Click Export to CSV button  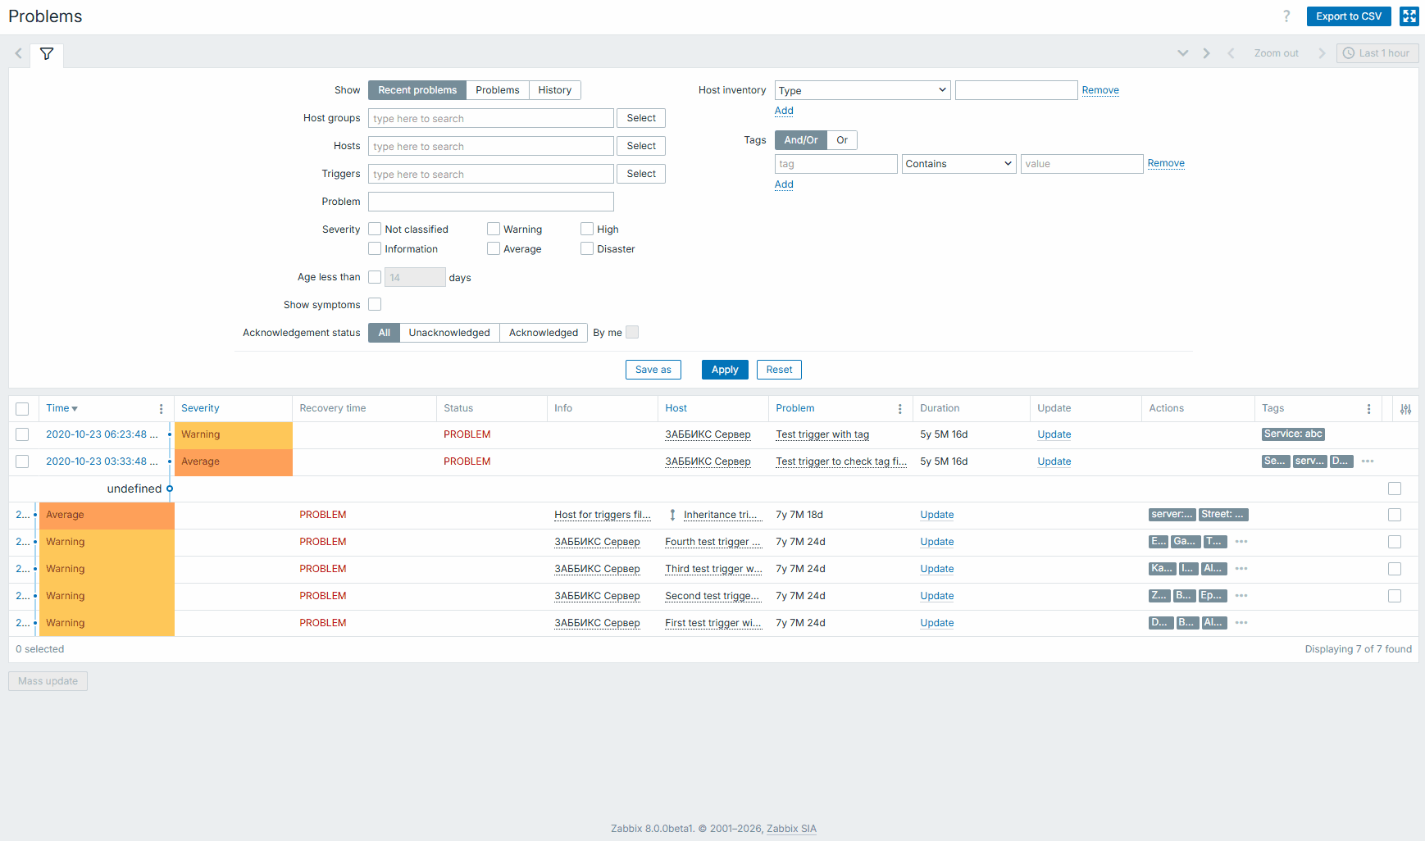pos(1348,16)
